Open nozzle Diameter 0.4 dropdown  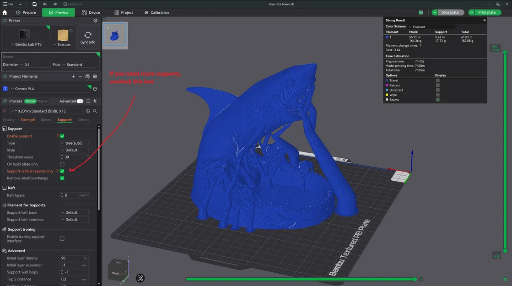click(35, 65)
